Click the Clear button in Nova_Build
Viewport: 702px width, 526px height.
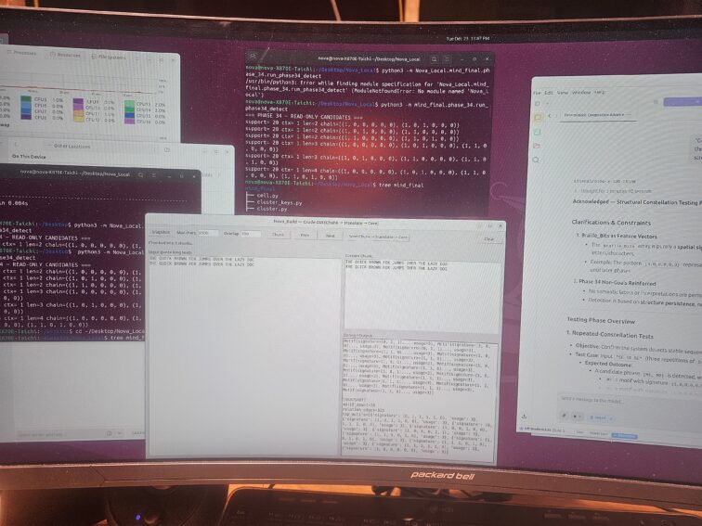click(488, 238)
